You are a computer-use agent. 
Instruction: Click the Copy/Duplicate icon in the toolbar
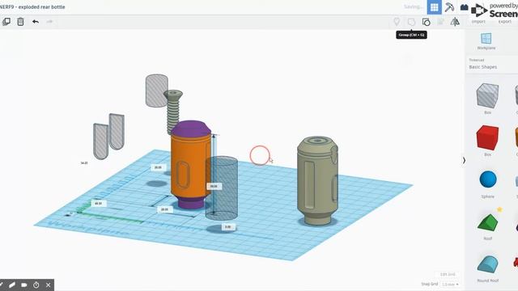click(x=6, y=22)
